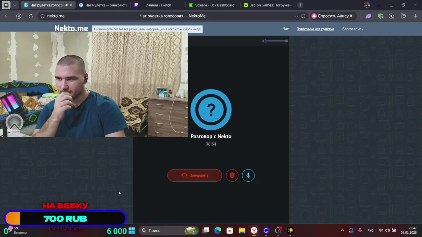The width and height of the screenshot is (422, 237).
Task: Open the system volume tray icon
Action: click(387, 230)
